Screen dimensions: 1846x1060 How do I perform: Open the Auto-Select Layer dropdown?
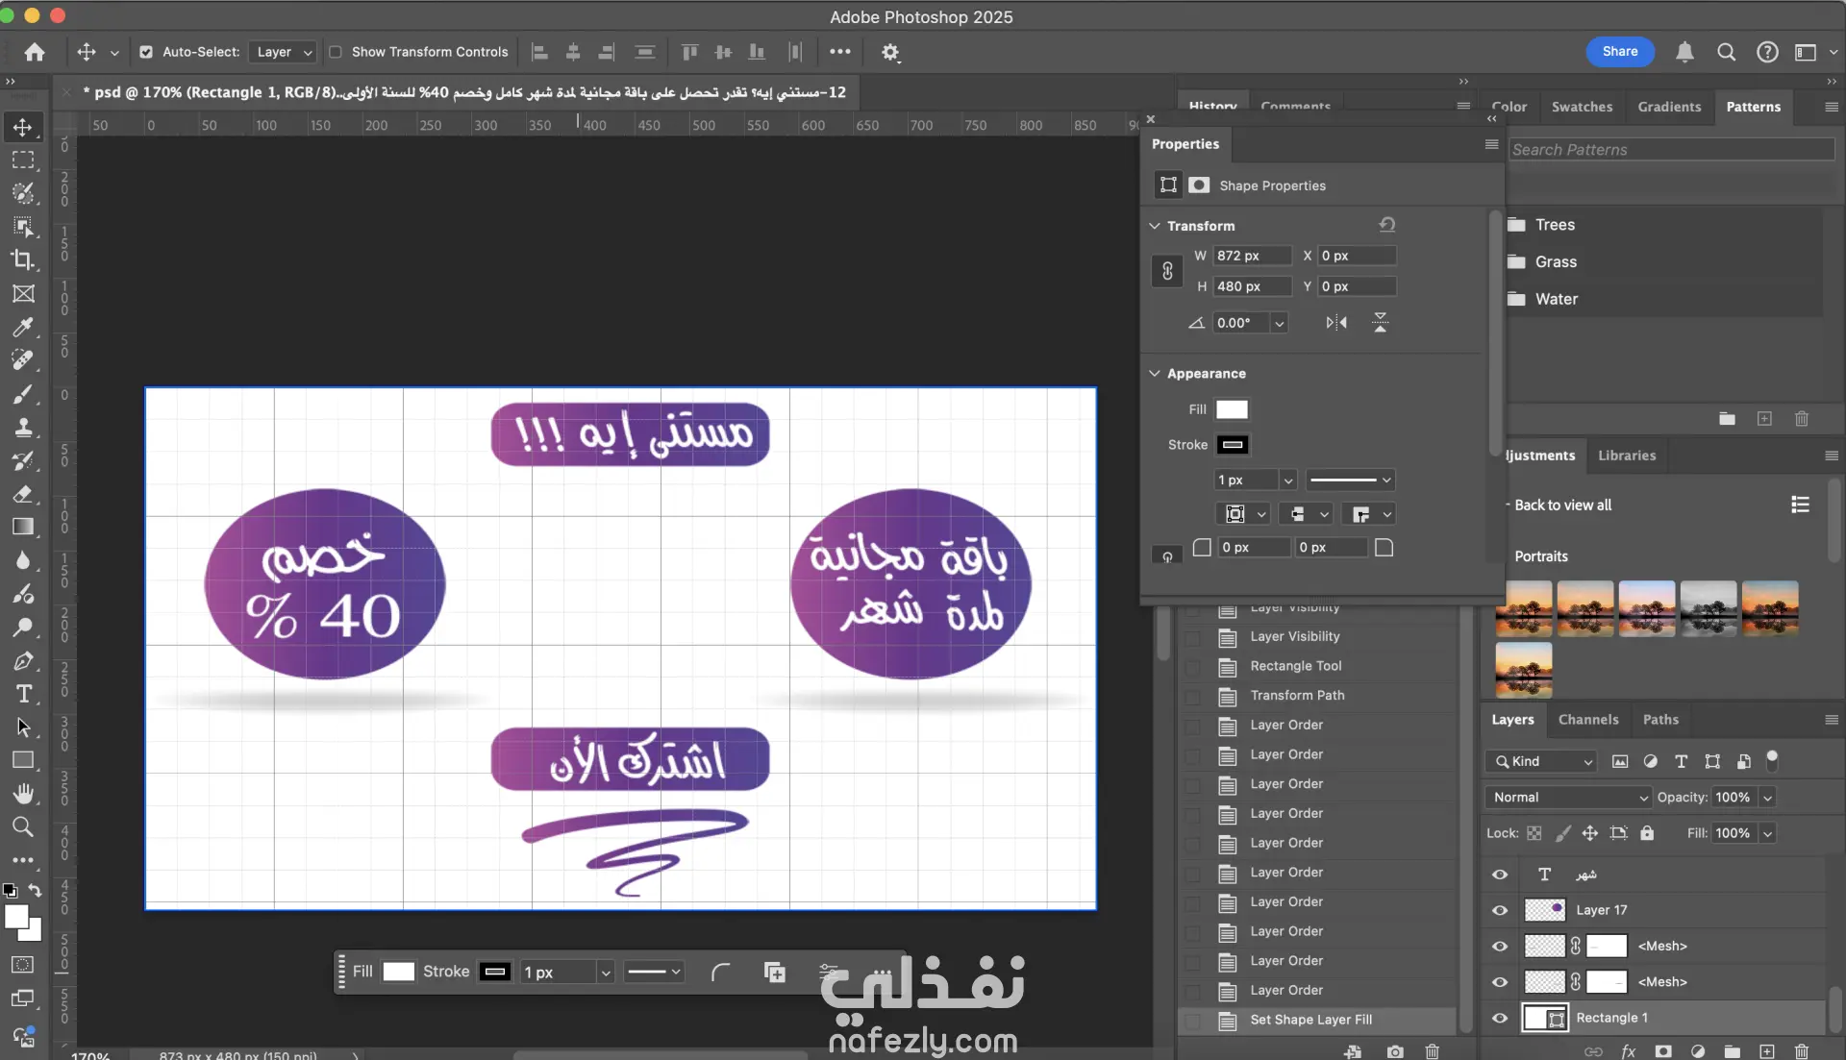(x=283, y=52)
